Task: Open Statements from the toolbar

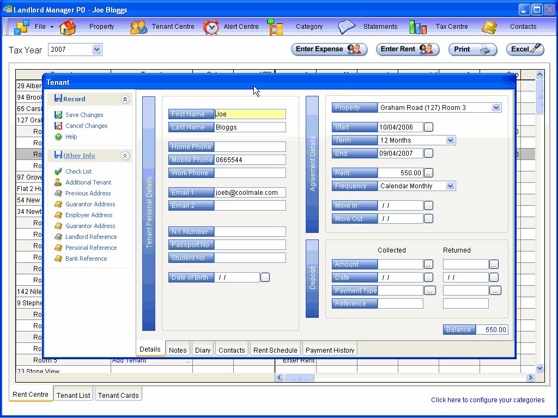Action: coord(347,27)
